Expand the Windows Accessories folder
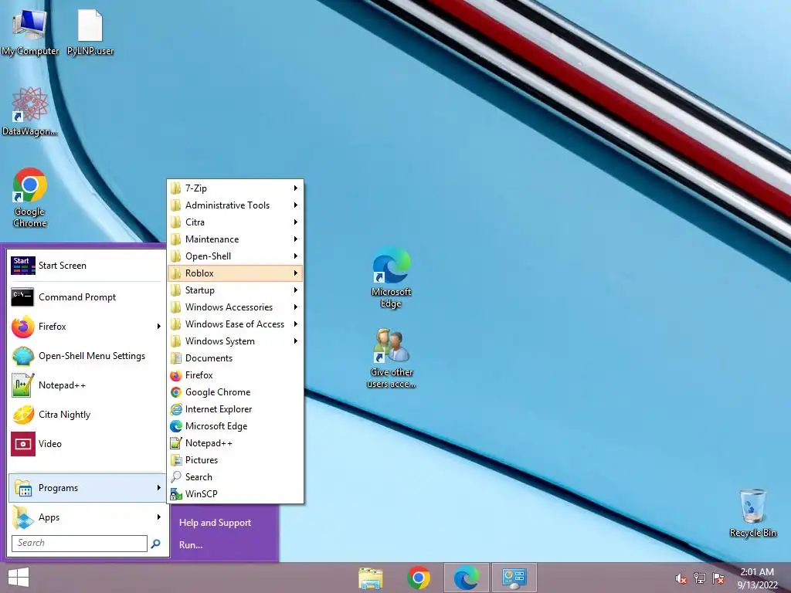Screen dimensions: 791x593 235,307
